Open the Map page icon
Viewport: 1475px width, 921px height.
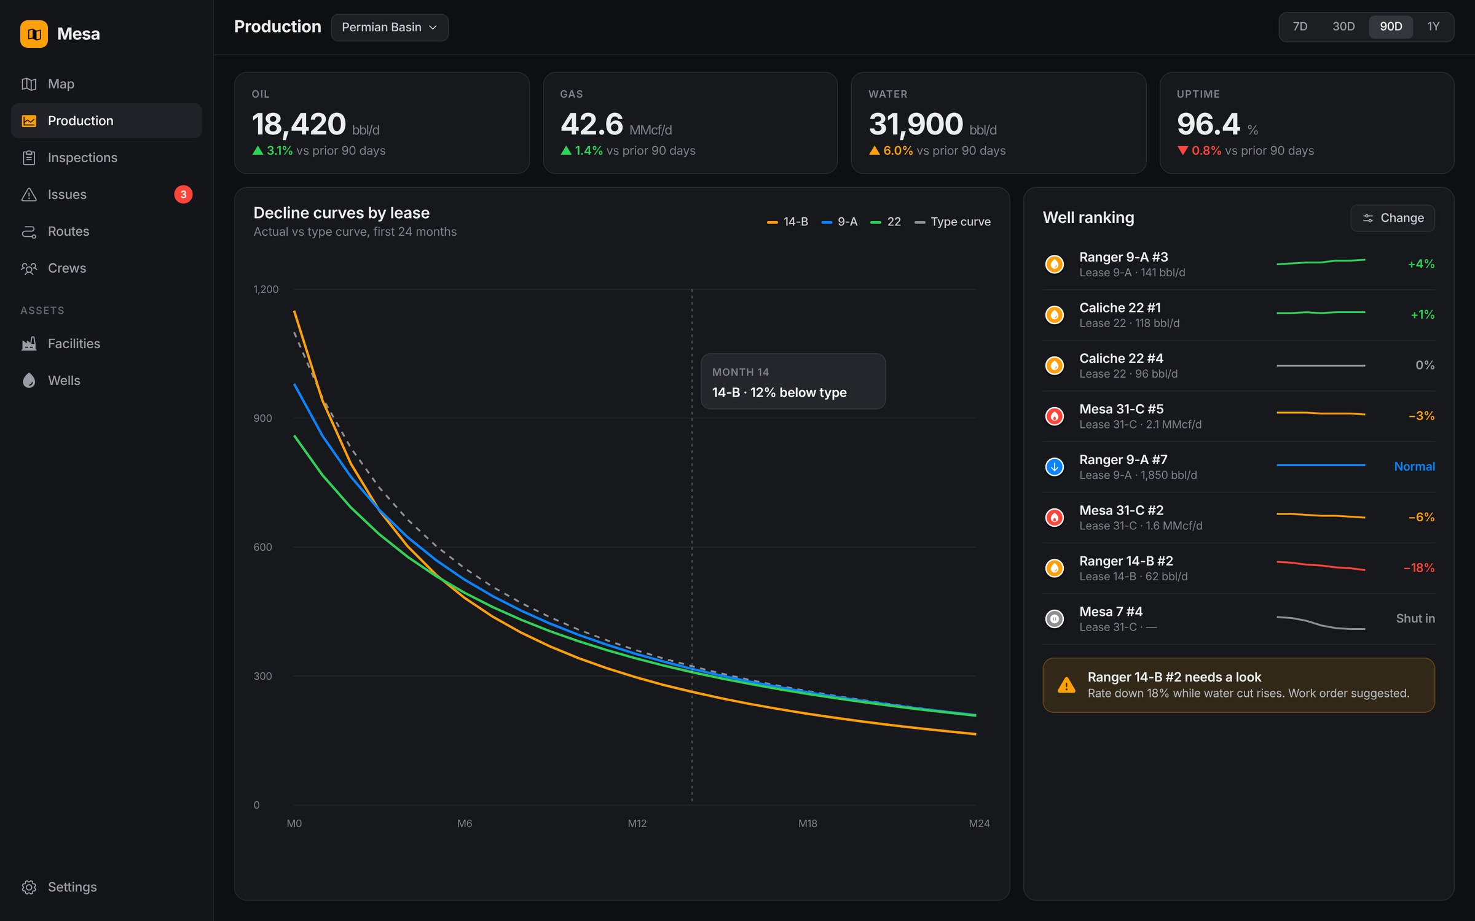29,84
